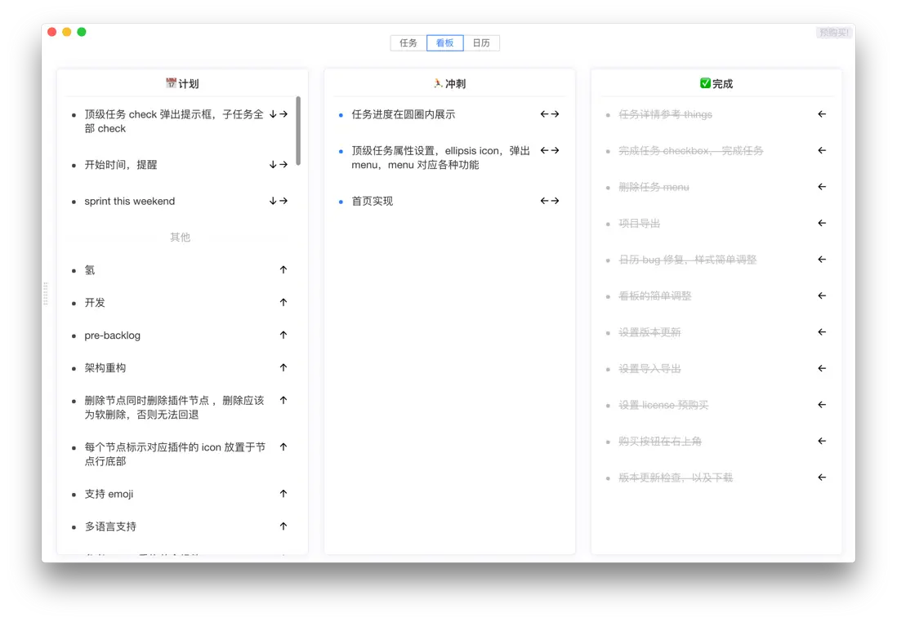Screen dimensions: 897x622
Task: Select task text 开始时间，提醒
Action: (121, 165)
